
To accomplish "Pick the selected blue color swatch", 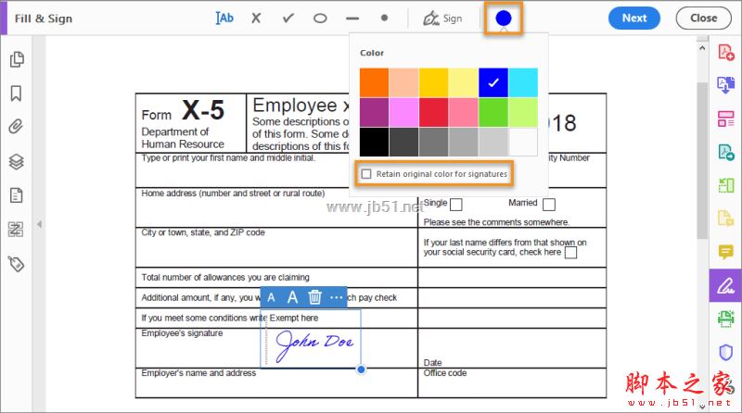I will coord(493,82).
